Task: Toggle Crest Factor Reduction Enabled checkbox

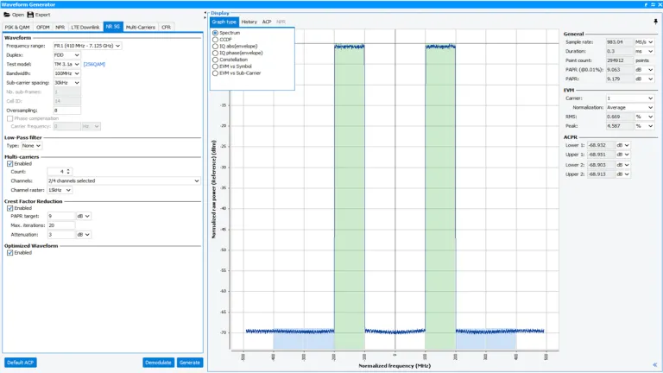Action: click(9, 208)
